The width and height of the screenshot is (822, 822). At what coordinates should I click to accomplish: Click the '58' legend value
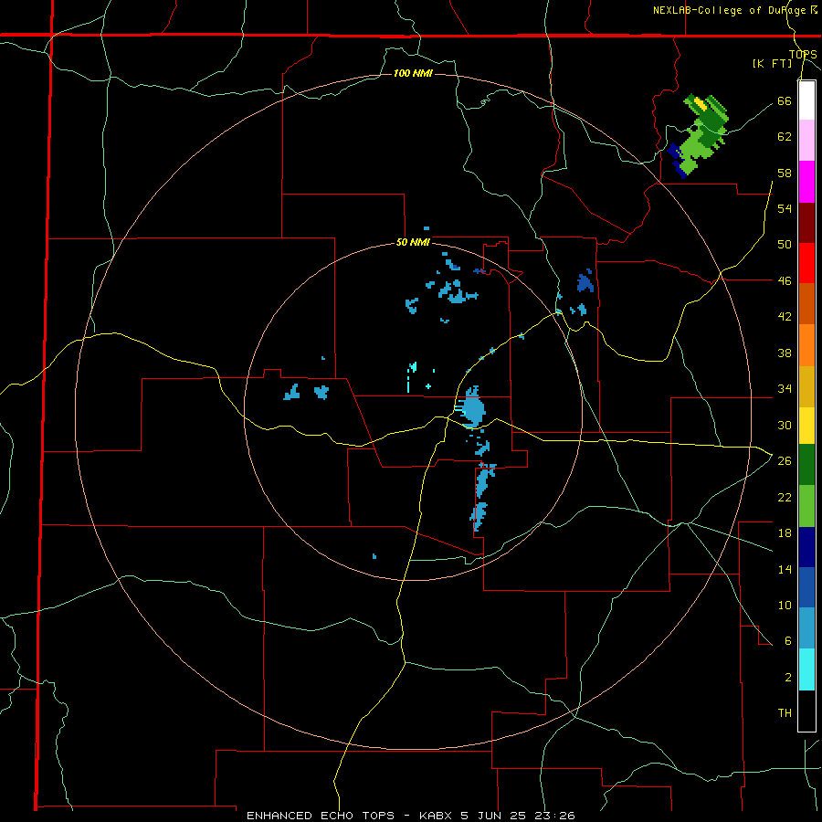pos(785,173)
